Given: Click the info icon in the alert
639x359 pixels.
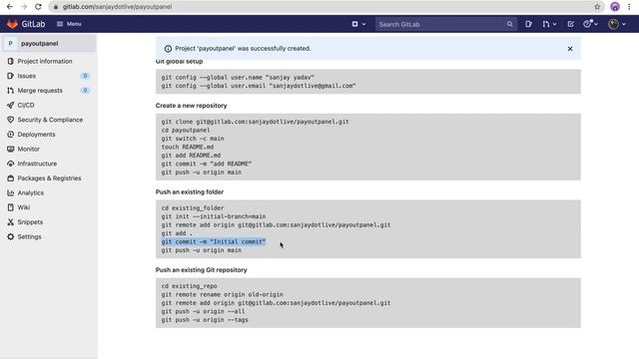Looking at the screenshot, I should pos(168,49).
